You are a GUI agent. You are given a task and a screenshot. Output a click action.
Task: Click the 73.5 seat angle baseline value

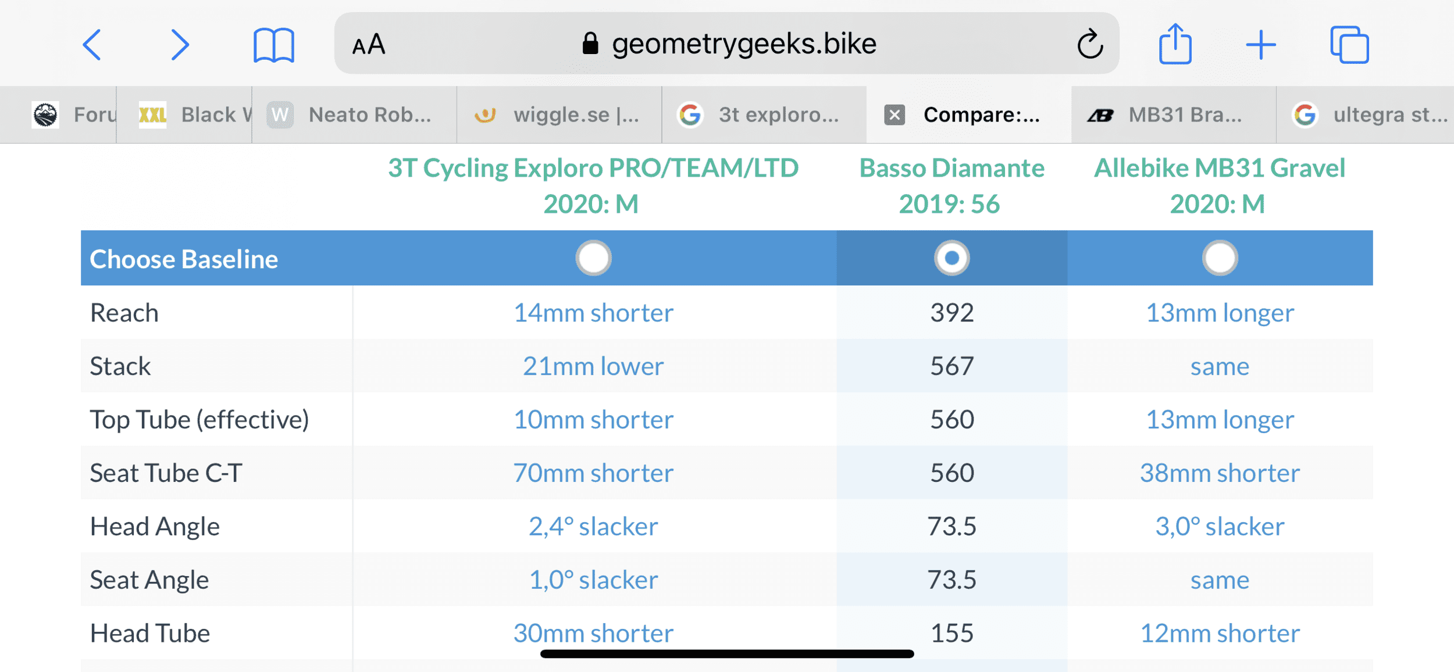click(951, 580)
